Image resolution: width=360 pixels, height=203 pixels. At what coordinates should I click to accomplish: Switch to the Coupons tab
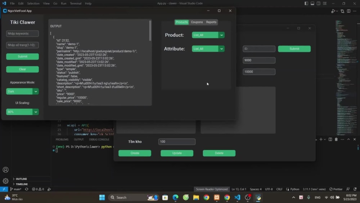197,22
